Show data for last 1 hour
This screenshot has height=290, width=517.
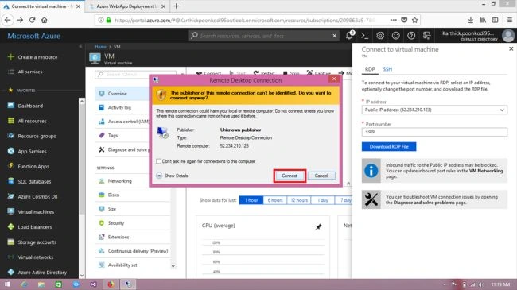click(251, 200)
